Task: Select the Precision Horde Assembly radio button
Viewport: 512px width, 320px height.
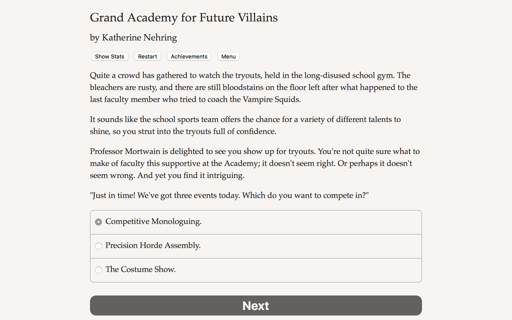Action: [98, 246]
